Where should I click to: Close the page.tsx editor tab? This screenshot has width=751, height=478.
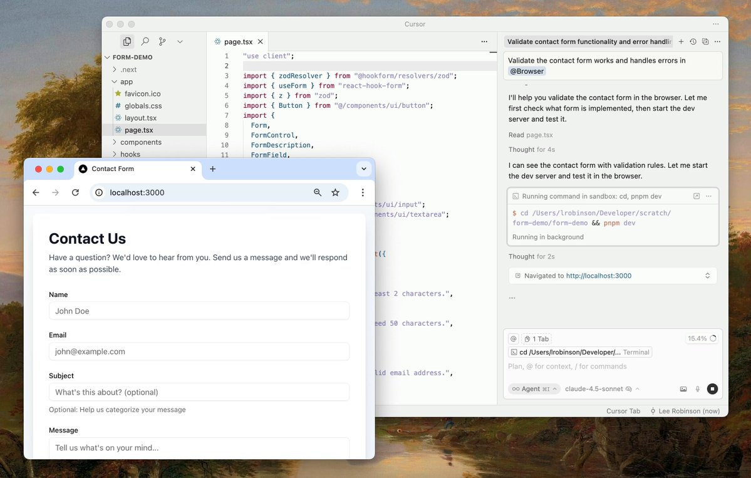pyautogui.click(x=260, y=42)
